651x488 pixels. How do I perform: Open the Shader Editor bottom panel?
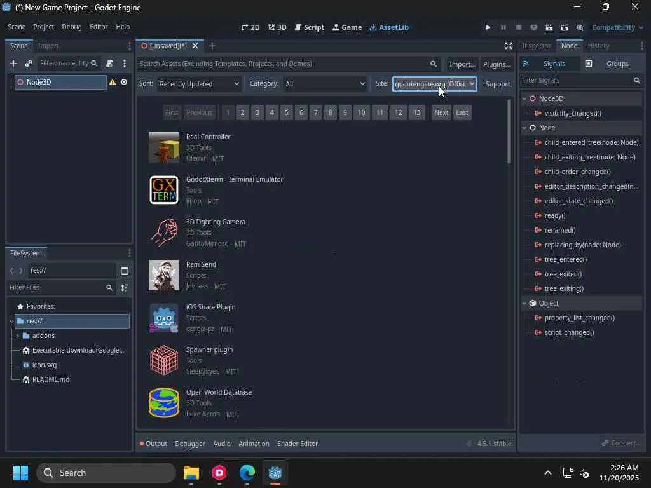click(x=298, y=444)
